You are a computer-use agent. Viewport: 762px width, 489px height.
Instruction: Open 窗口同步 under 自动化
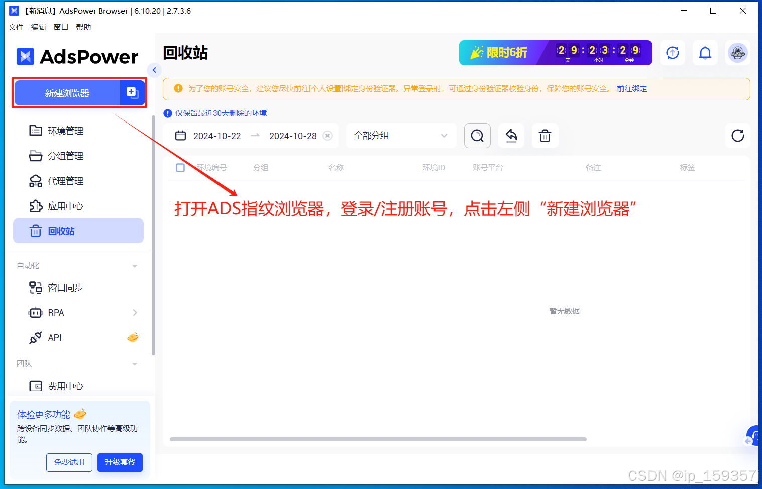click(x=78, y=287)
